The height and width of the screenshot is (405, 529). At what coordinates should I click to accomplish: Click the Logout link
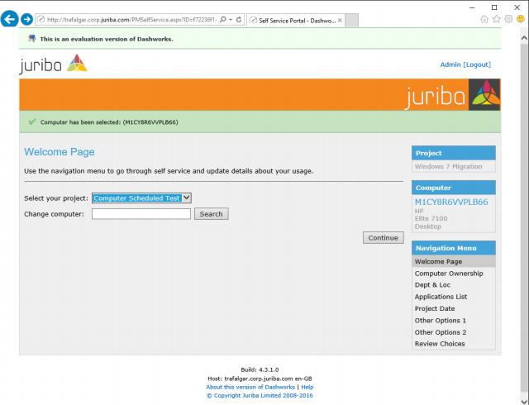[x=477, y=64]
